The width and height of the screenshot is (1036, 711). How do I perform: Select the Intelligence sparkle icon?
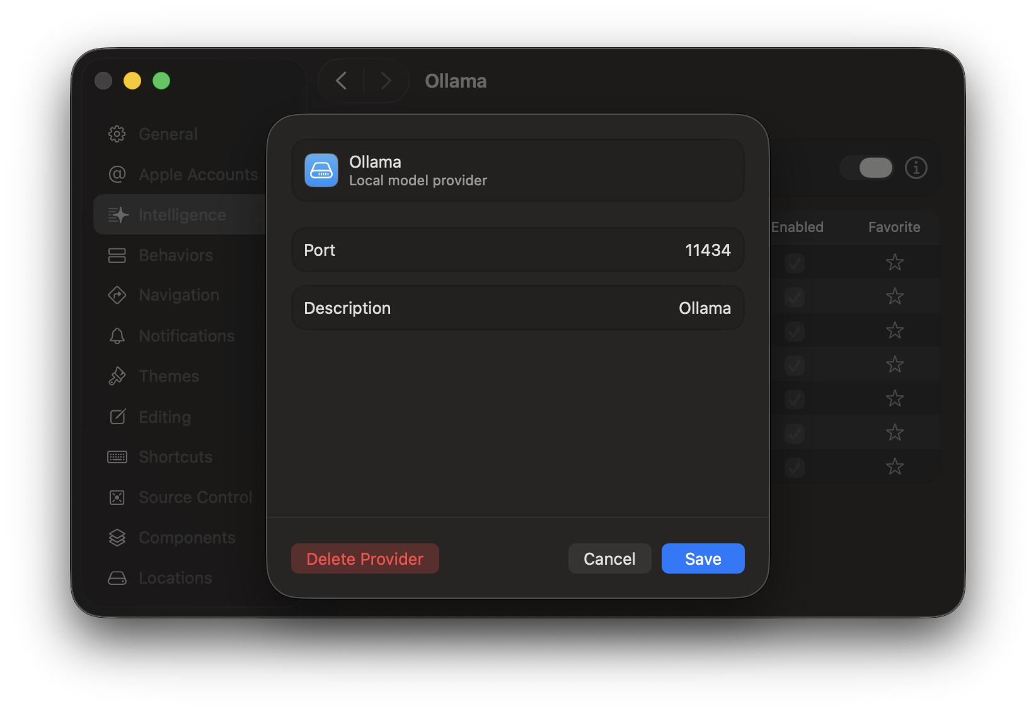click(117, 214)
